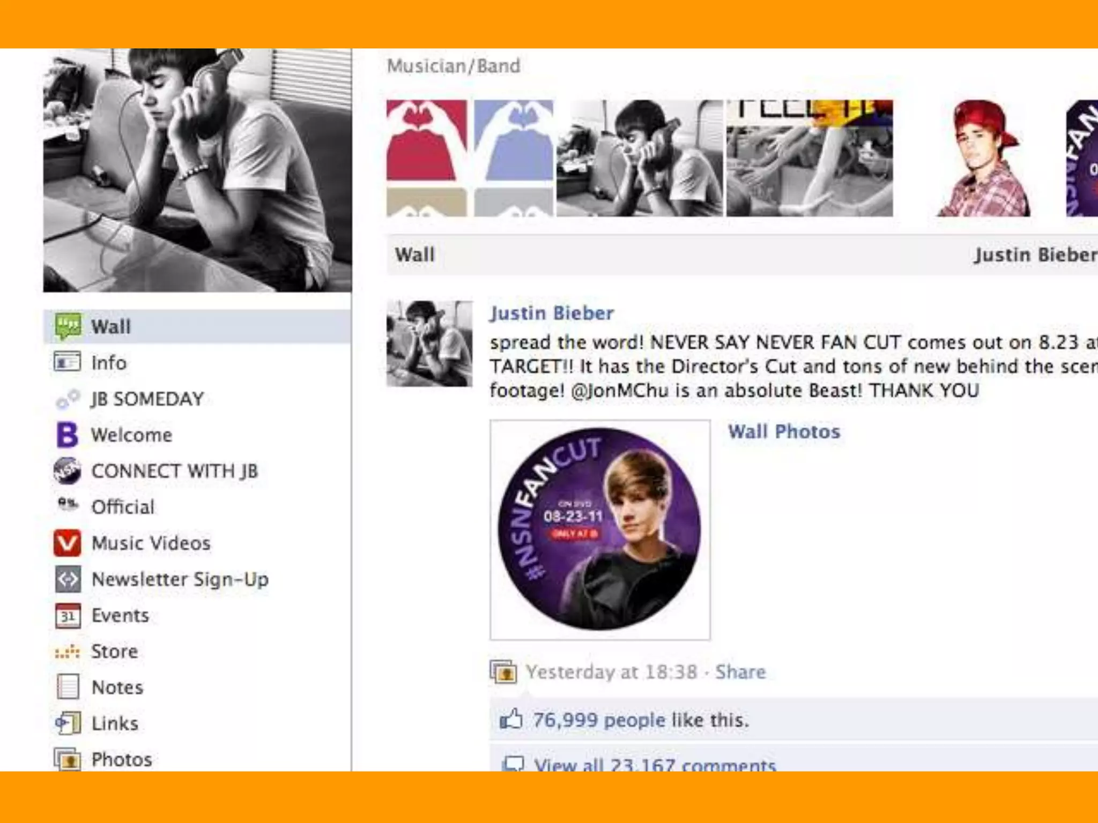
Task: Open the NSN Fan Cut post photo
Action: tap(600, 529)
